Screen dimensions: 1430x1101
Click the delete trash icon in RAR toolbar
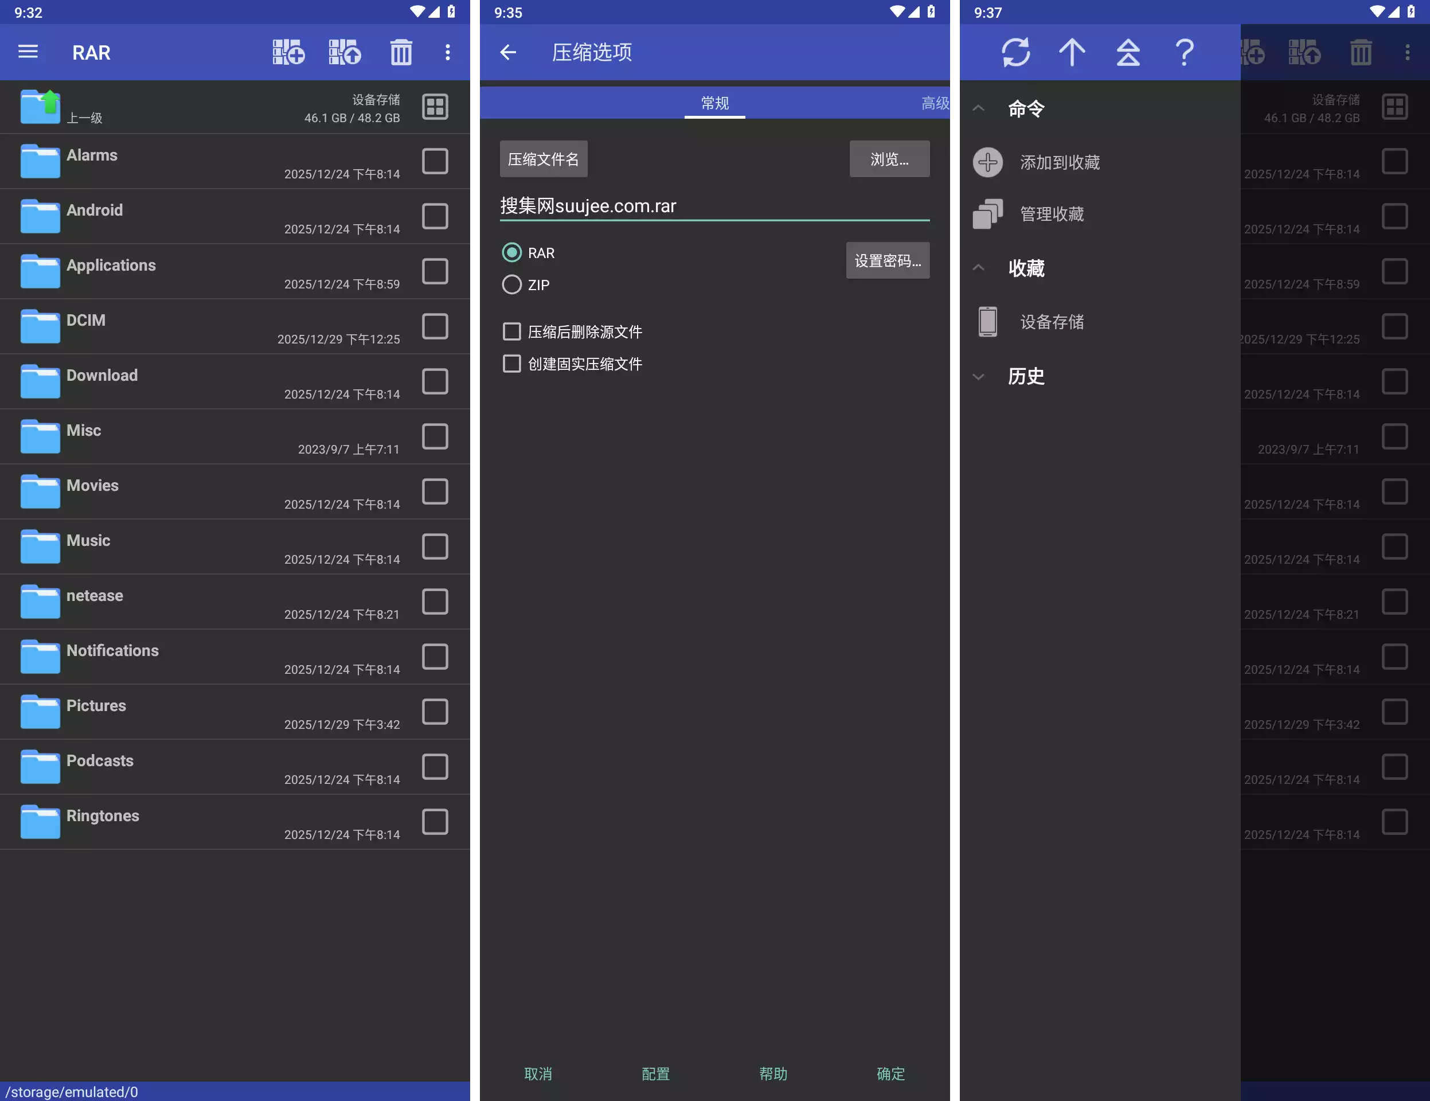point(401,52)
